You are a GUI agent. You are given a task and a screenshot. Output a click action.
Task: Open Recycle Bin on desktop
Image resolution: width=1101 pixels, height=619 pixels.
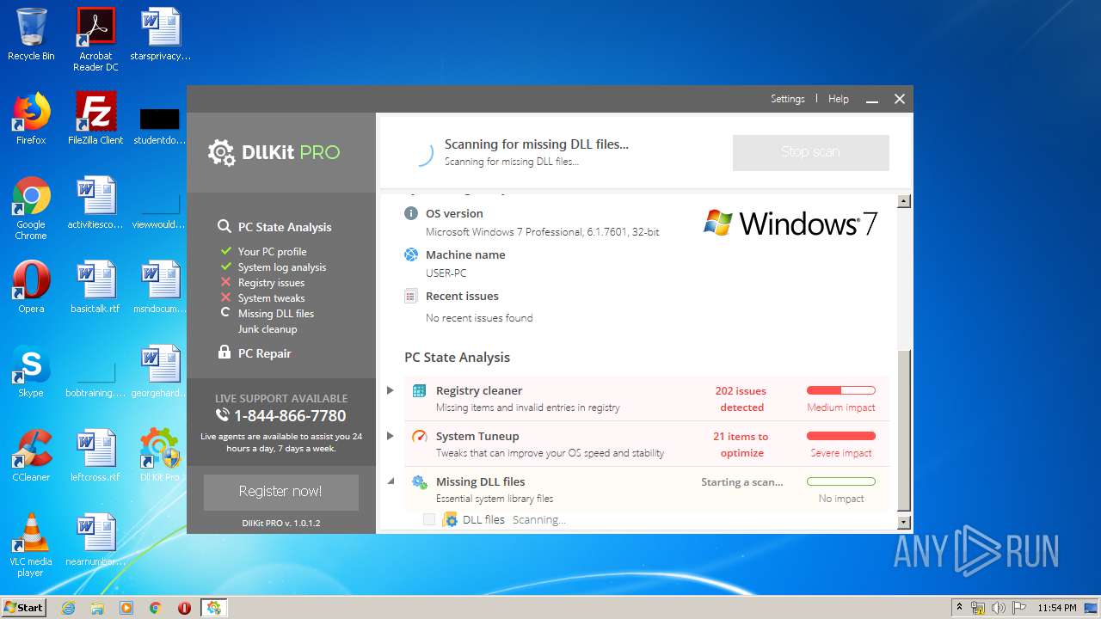31,34
